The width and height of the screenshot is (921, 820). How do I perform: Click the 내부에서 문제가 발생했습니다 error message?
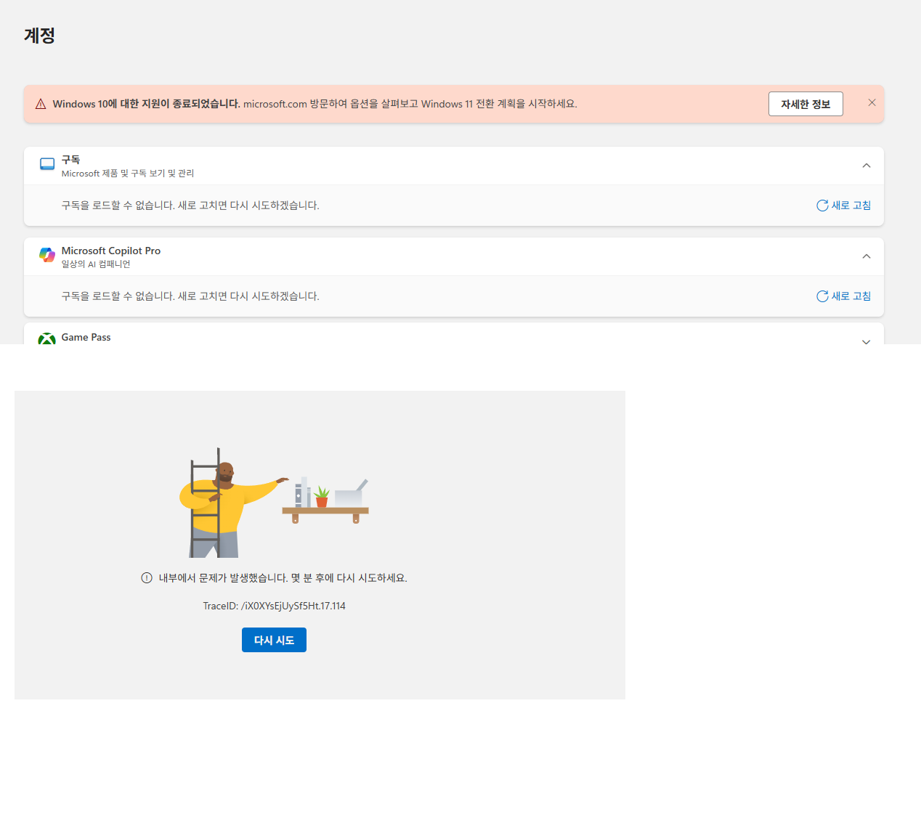point(283,578)
